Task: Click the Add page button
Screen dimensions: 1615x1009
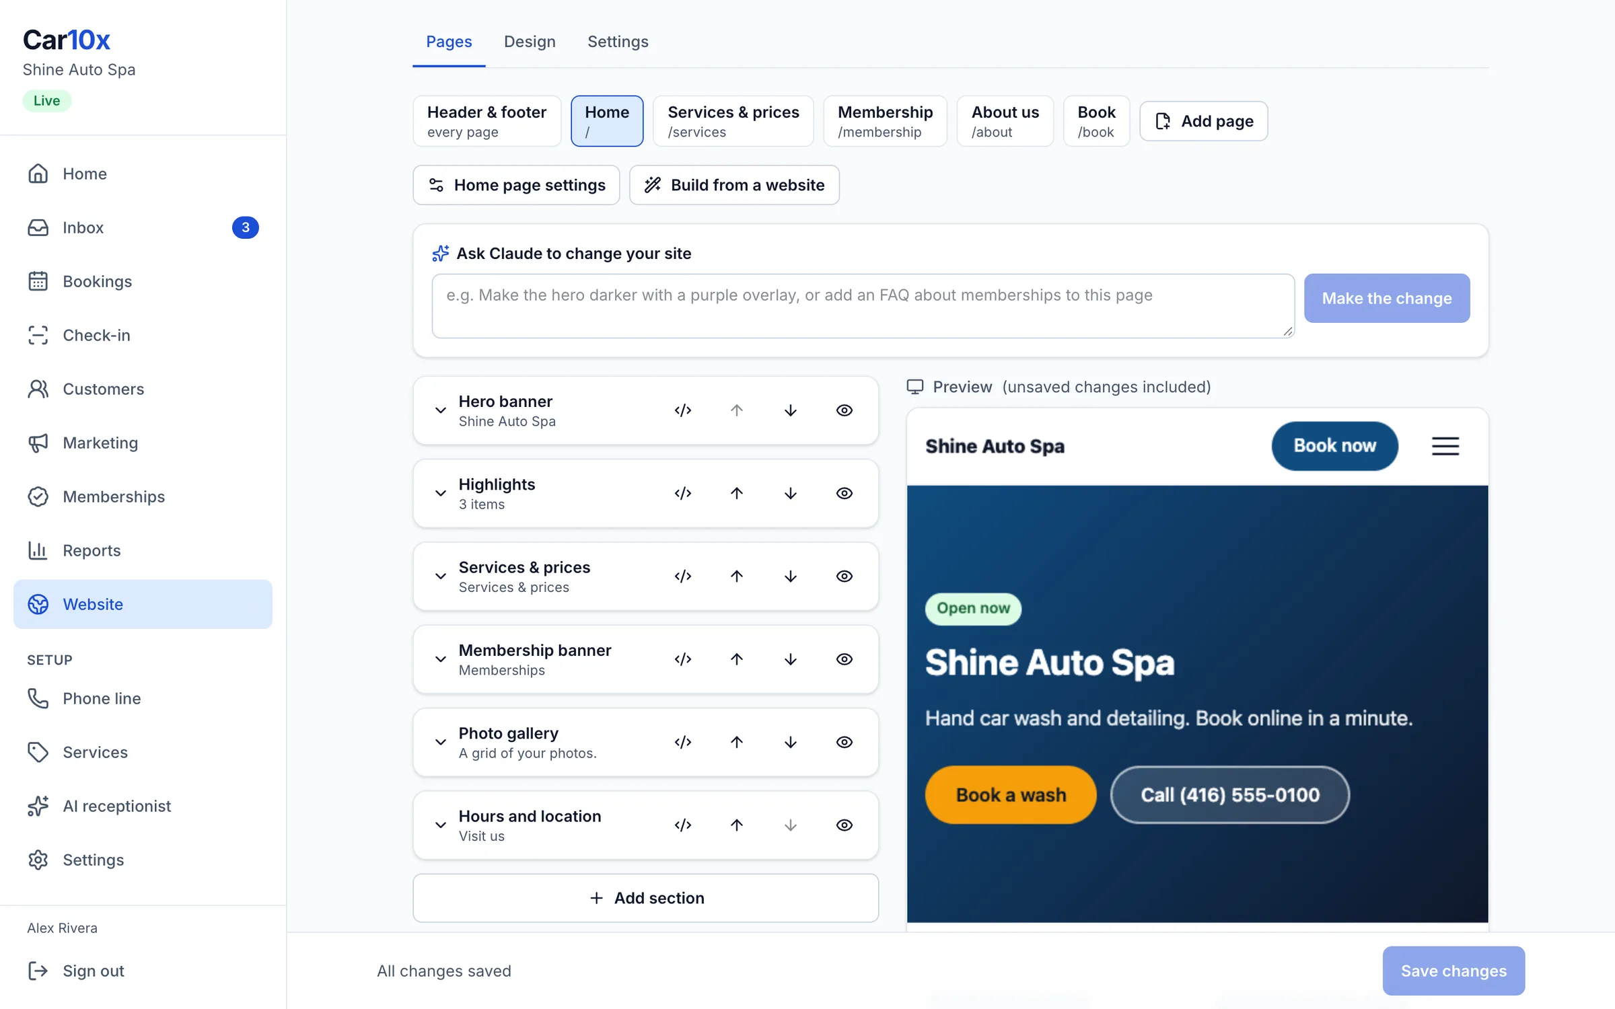Action: coord(1203,121)
